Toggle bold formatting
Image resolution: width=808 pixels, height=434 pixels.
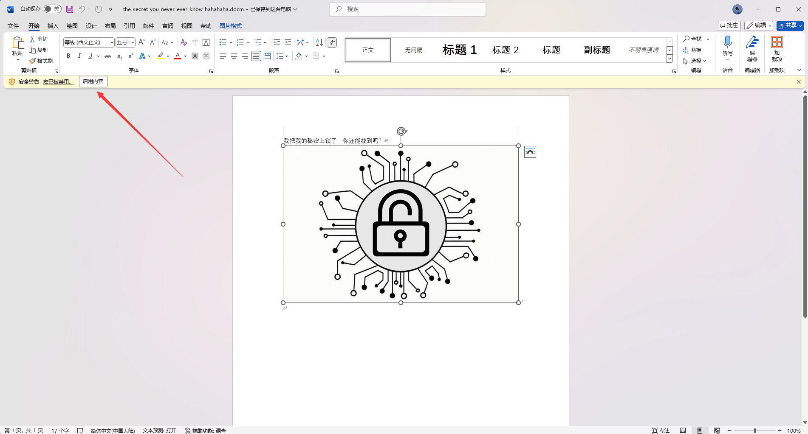tap(68, 56)
